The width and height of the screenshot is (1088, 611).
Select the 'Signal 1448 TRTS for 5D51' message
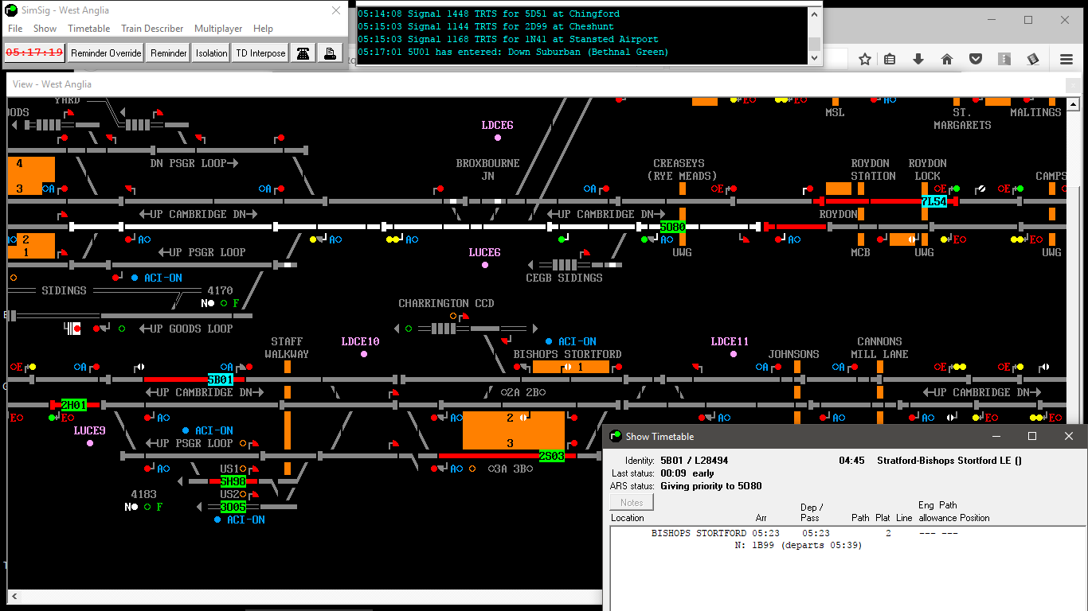point(488,14)
